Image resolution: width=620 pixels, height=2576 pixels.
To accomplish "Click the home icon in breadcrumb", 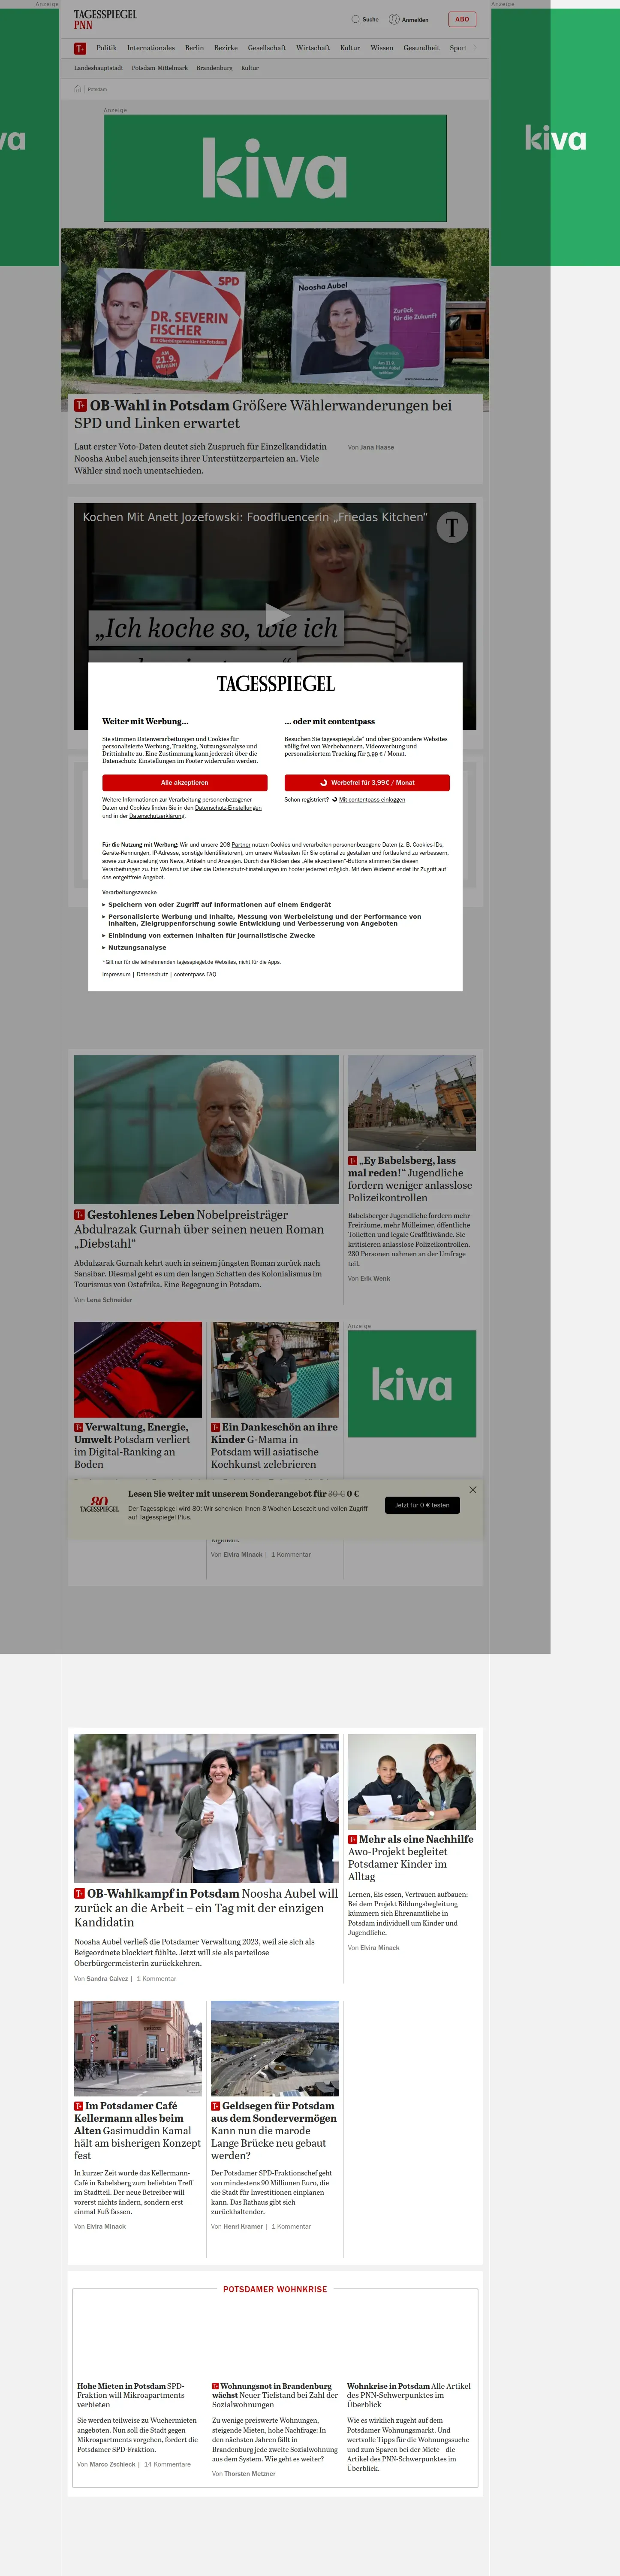I will point(78,89).
